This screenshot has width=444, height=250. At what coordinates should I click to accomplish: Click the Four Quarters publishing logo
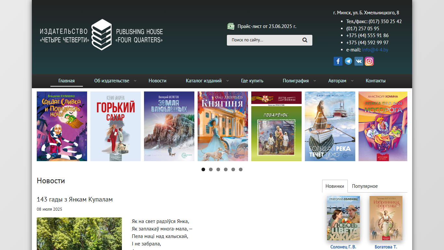101,35
